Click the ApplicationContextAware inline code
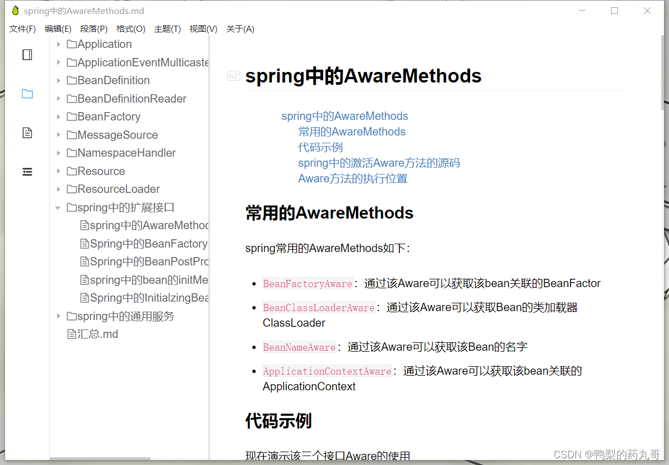Image resolution: width=669 pixels, height=465 pixels. [x=327, y=371]
